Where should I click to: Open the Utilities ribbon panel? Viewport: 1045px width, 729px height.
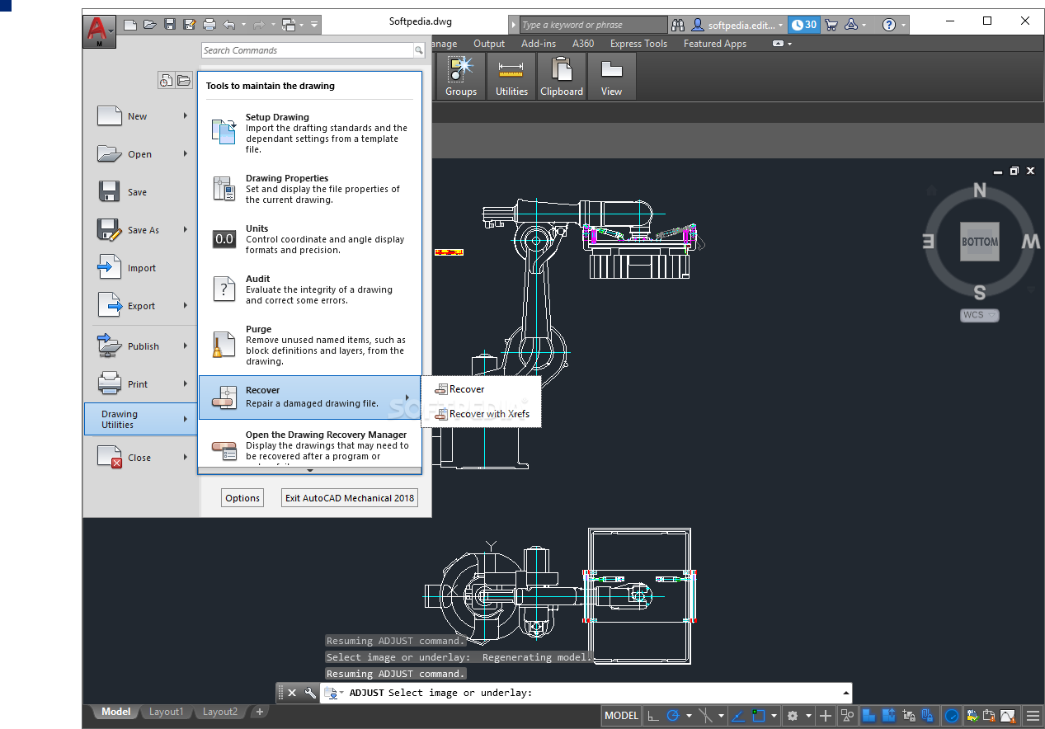tap(511, 76)
